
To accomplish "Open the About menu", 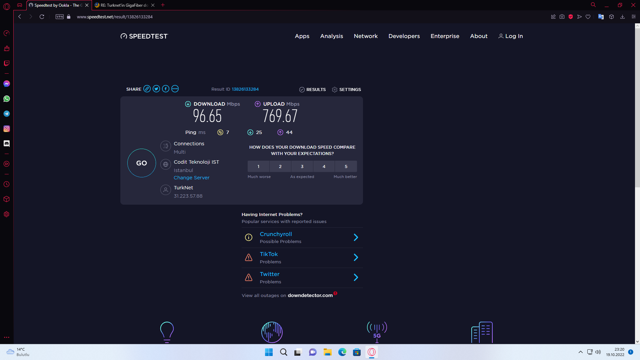I will coord(479,36).
